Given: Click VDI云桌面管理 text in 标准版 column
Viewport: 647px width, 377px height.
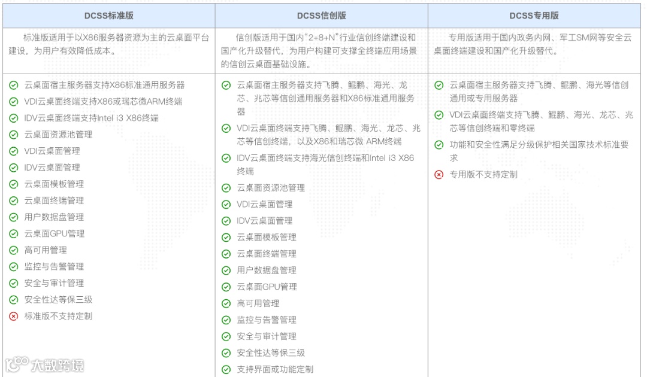Looking at the screenshot, I should (52, 151).
